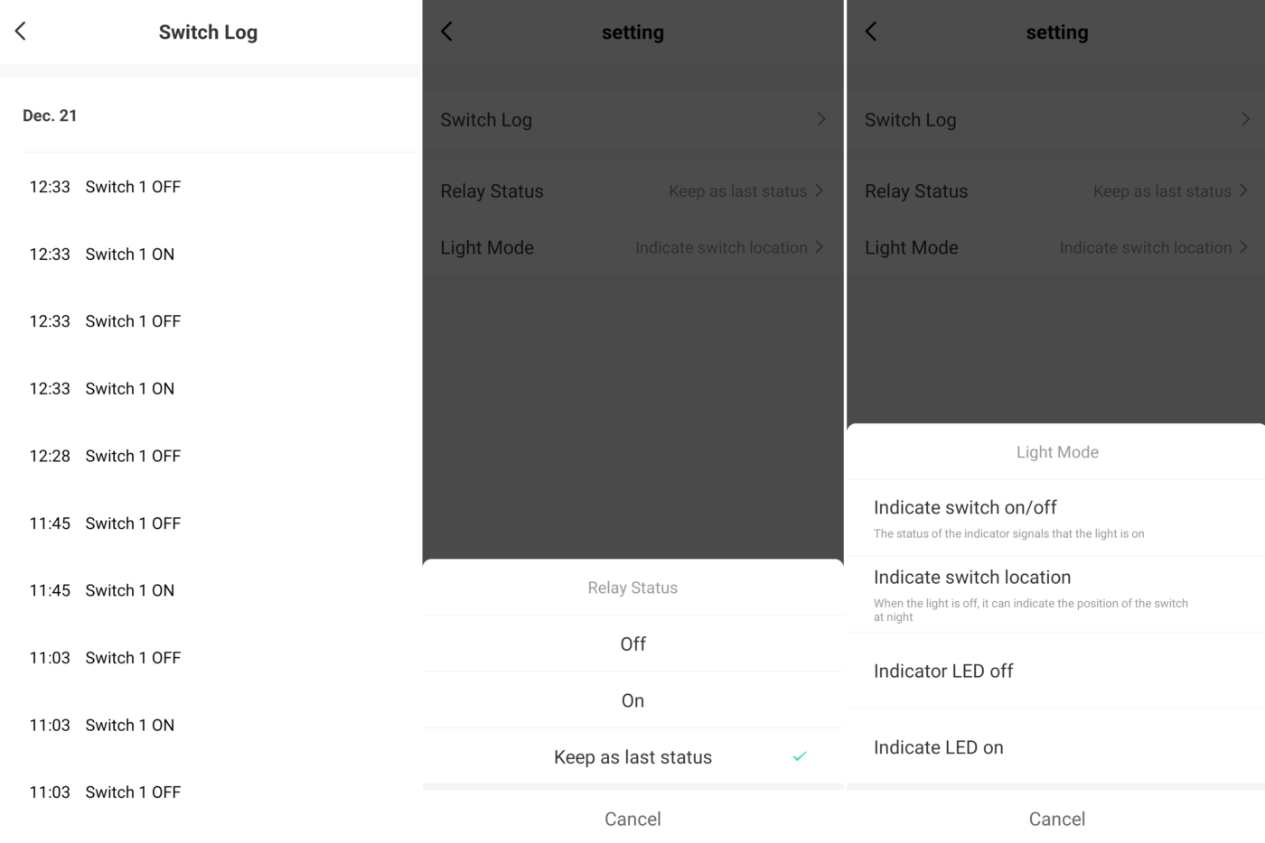Select Indicator LED off option
1265x843 pixels.
[x=1055, y=671]
